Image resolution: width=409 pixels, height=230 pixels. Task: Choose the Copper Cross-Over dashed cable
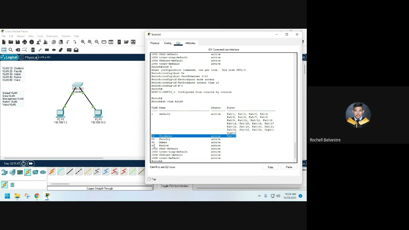click(79, 172)
